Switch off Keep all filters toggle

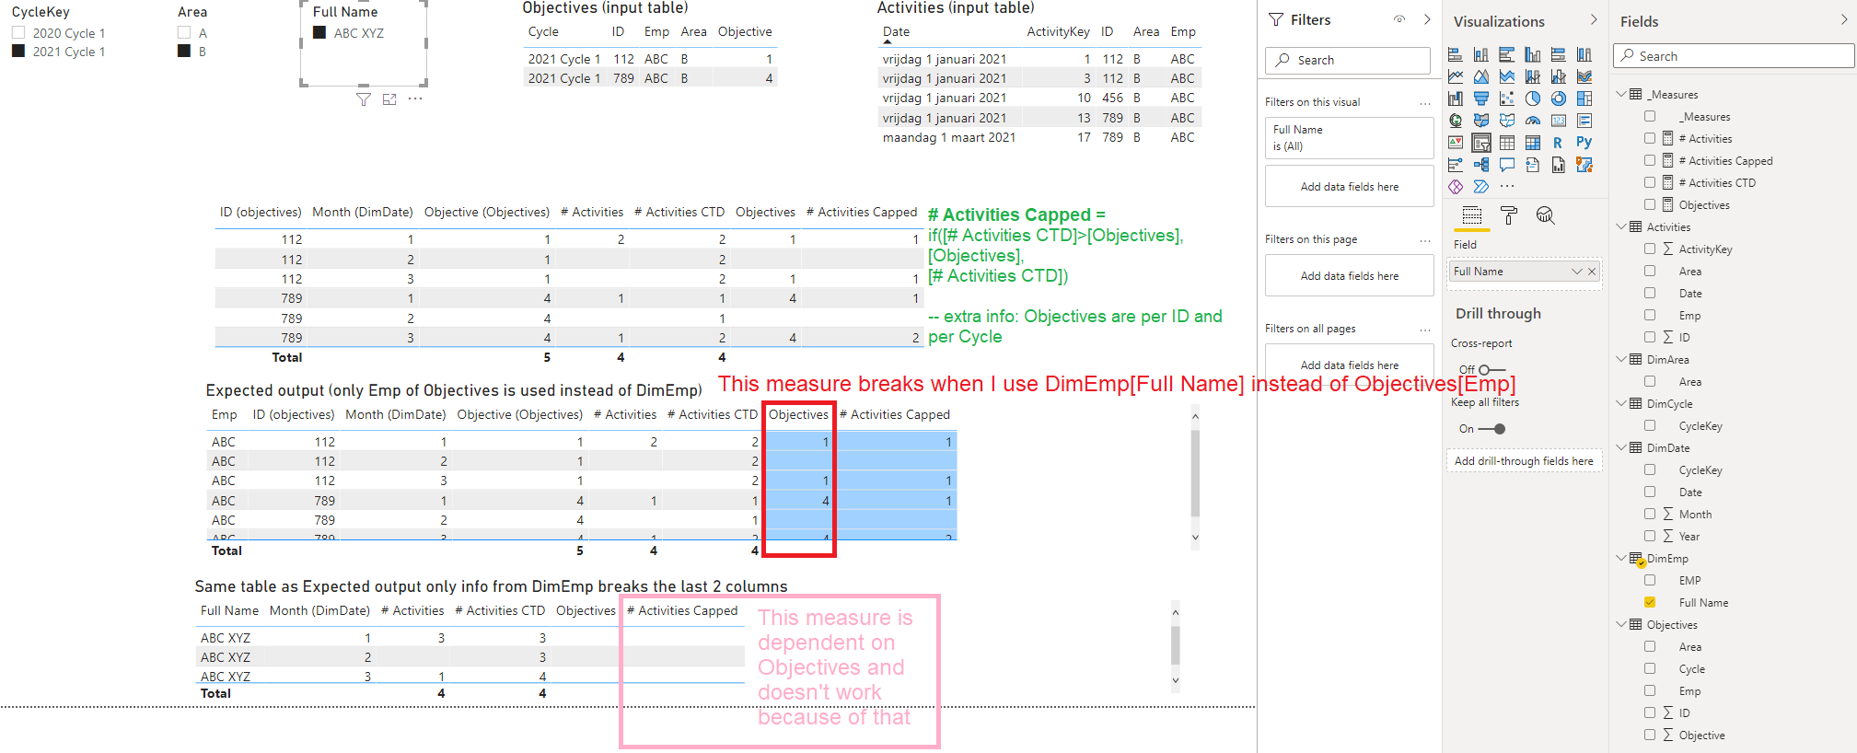1492,429
